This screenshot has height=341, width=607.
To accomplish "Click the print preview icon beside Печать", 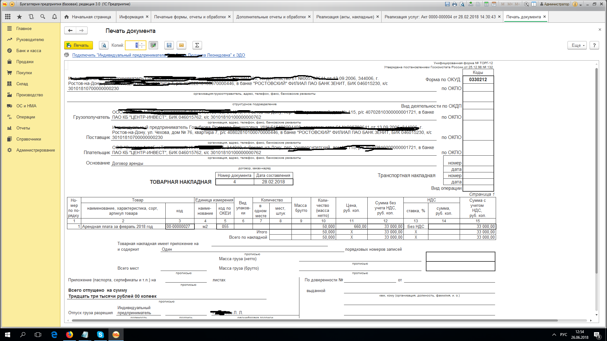I will 104,45.
